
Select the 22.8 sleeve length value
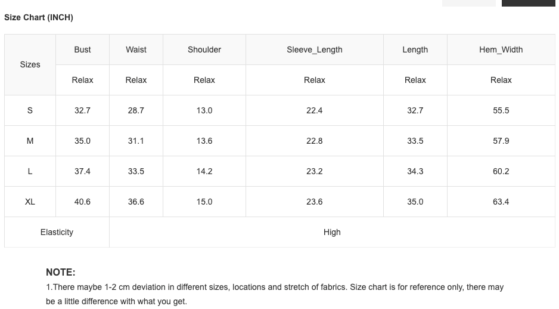tap(315, 141)
